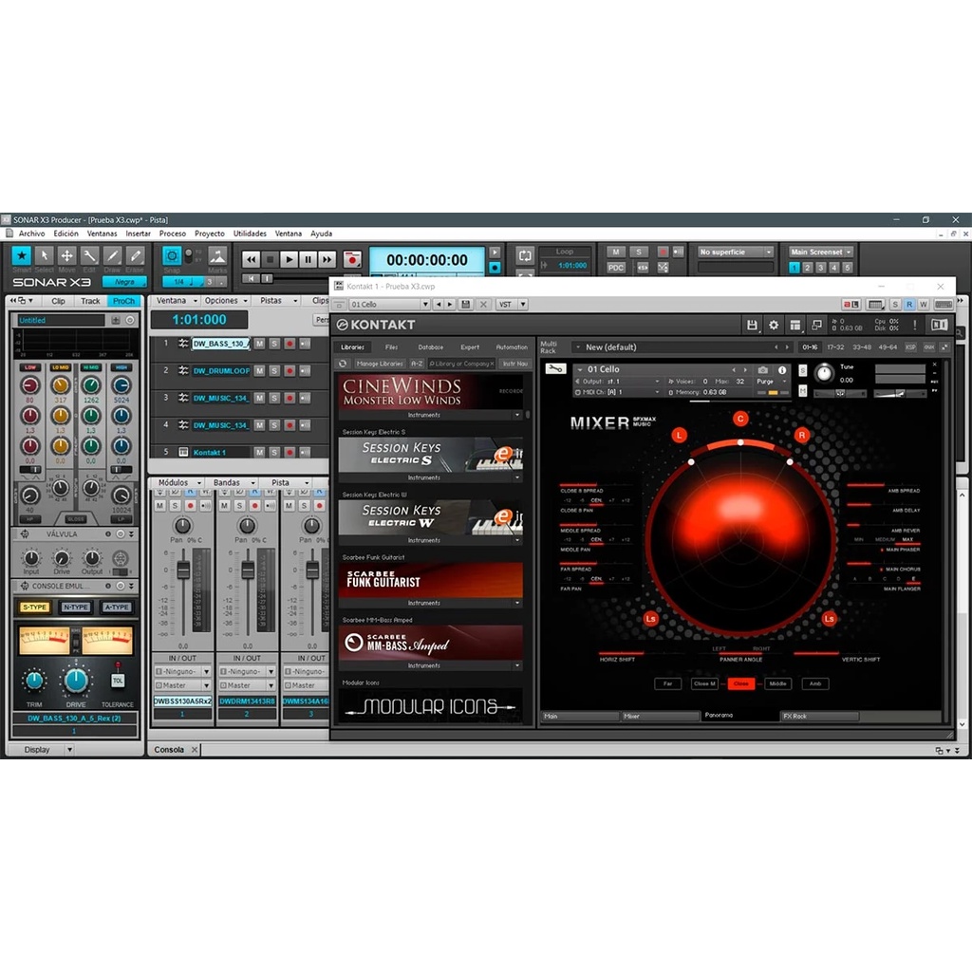
Task: Open the 01 Cello preset dropdown in Kontakt window
Action: point(389,305)
